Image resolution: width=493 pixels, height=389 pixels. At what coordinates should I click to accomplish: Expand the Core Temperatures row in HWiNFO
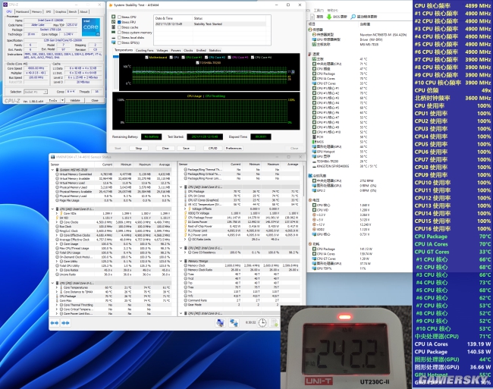[x=57, y=287]
